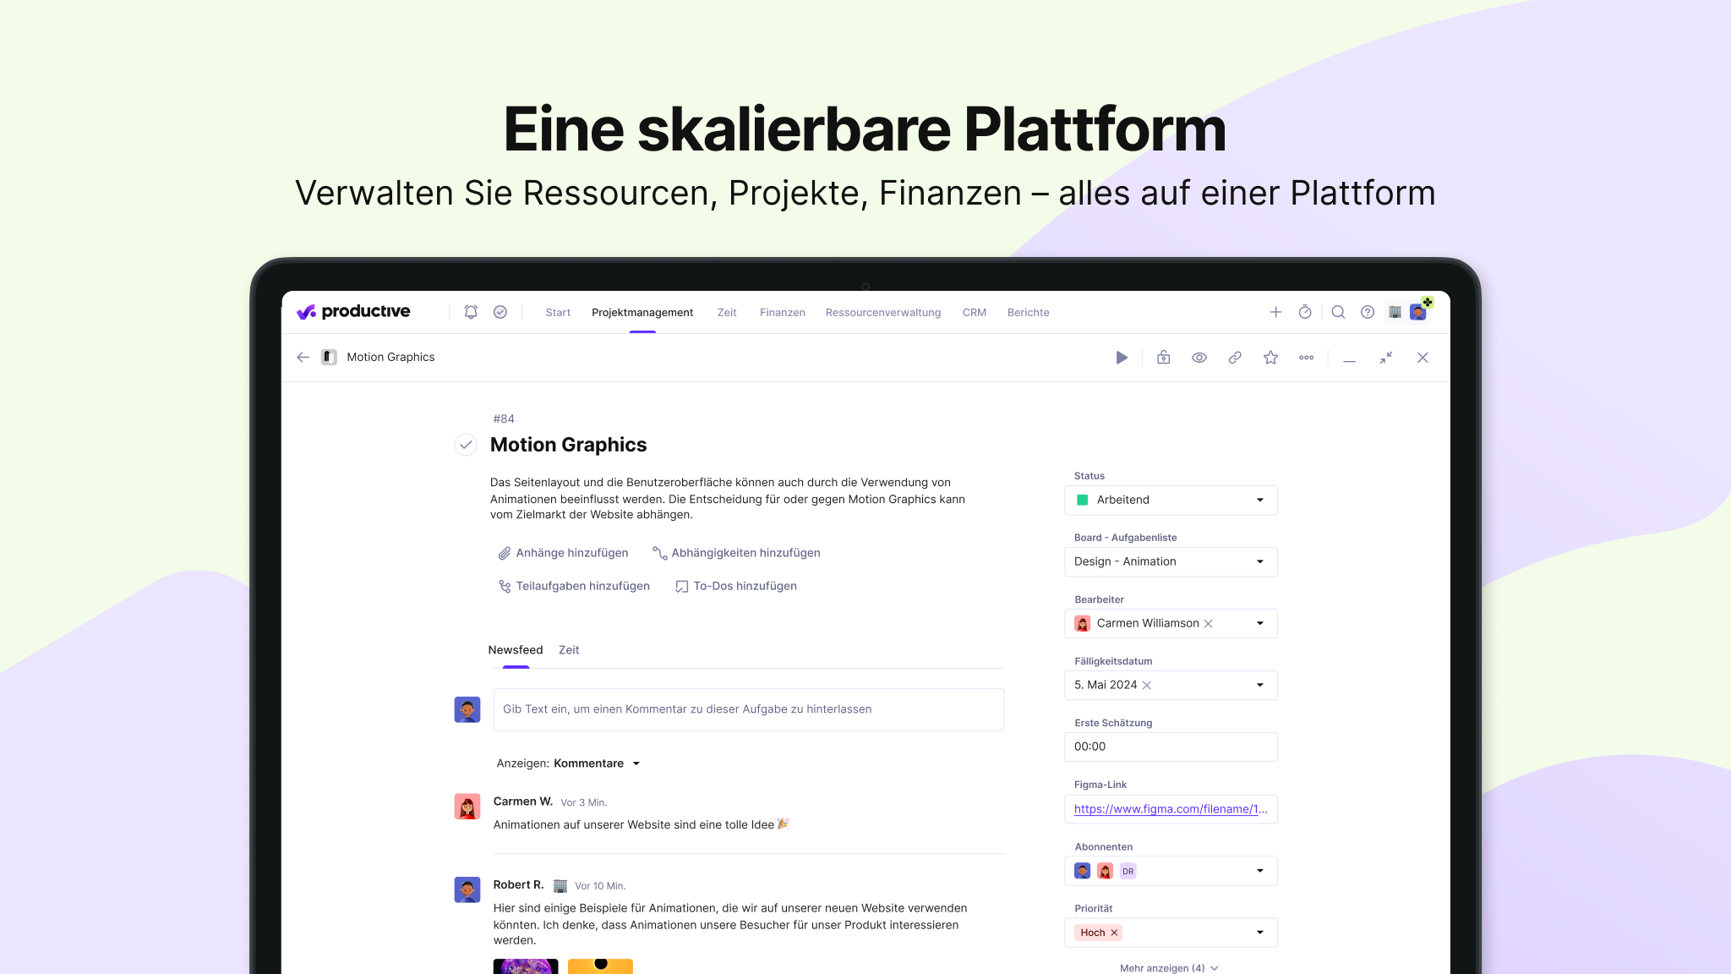Image resolution: width=1731 pixels, height=974 pixels.
Task: Switch to the Zeit tab under task
Action: 569,650
